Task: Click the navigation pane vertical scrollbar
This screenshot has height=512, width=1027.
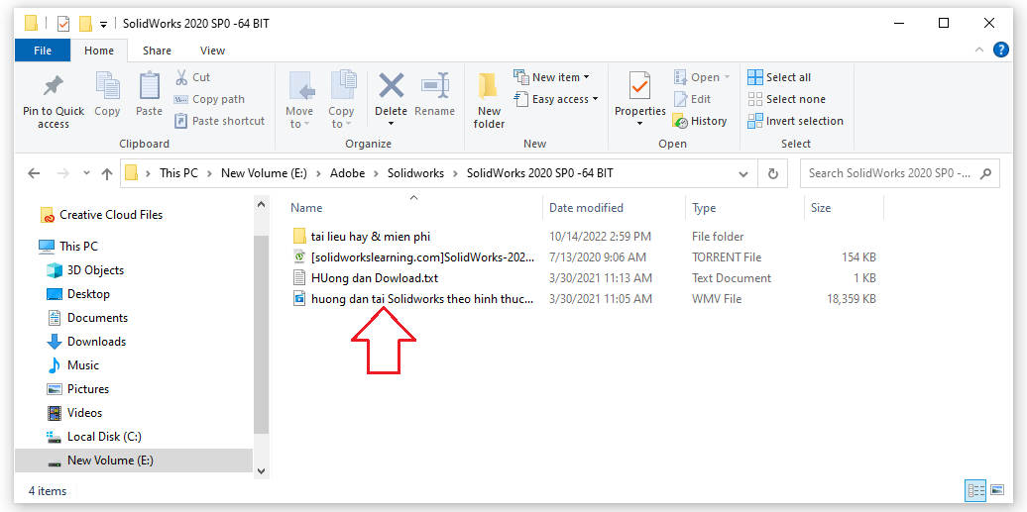Action: [x=262, y=317]
